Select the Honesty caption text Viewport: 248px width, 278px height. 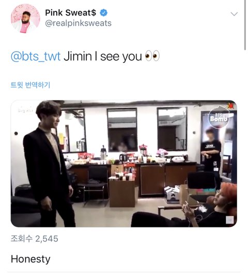pyautogui.click(x=30, y=259)
